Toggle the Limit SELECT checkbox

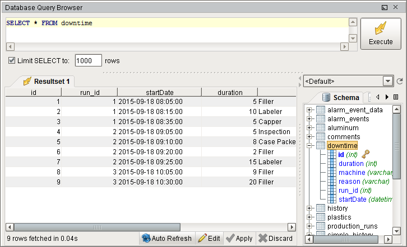click(12, 60)
